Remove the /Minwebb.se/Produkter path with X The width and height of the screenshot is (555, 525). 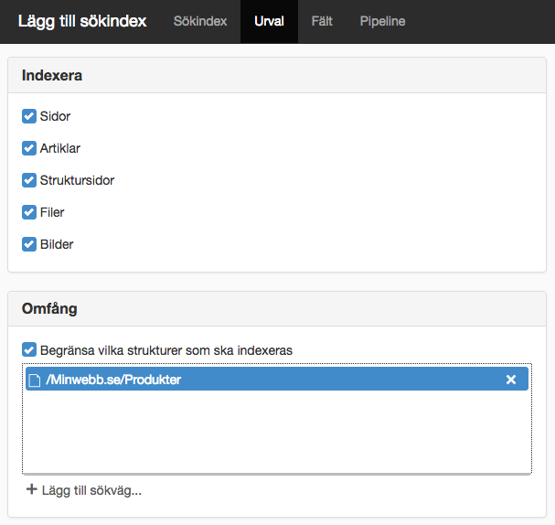coord(511,380)
